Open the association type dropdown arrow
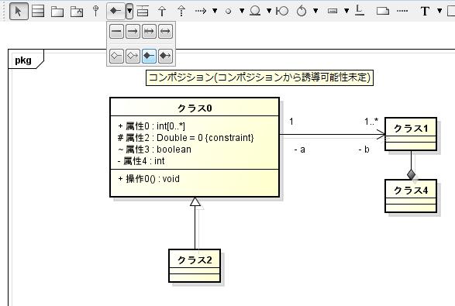The image size is (455, 306). [x=129, y=12]
